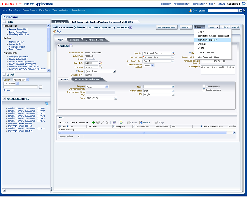Click the Minimum Release Amount field

(211, 62)
